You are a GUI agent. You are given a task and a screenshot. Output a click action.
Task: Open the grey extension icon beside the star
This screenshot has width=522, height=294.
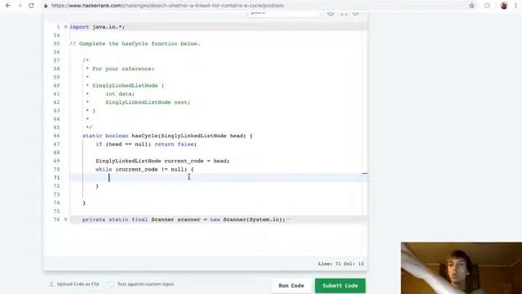click(487, 6)
